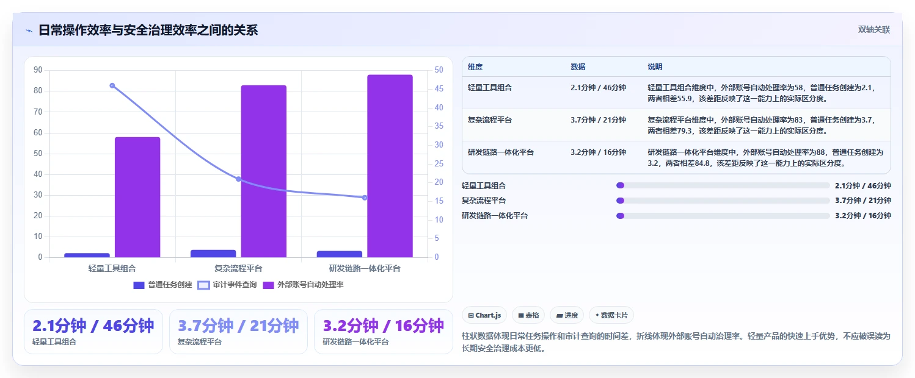The height and width of the screenshot is (378, 915).
Task: Click the 研发链路一体化平台 x-axis label
Action: coord(365,268)
